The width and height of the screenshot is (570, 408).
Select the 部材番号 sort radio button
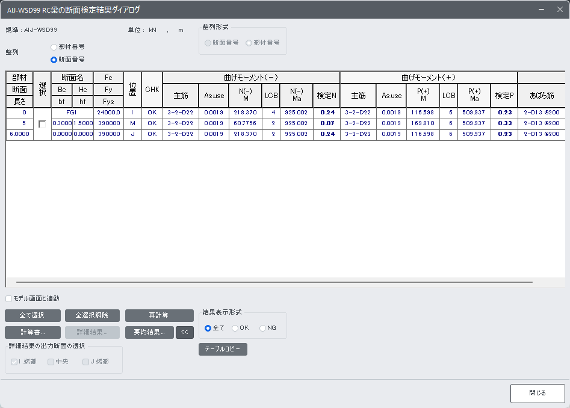click(x=54, y=47)
